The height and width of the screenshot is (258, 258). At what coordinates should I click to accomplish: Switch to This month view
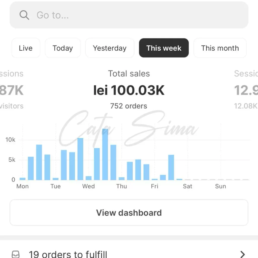(220, 48)
